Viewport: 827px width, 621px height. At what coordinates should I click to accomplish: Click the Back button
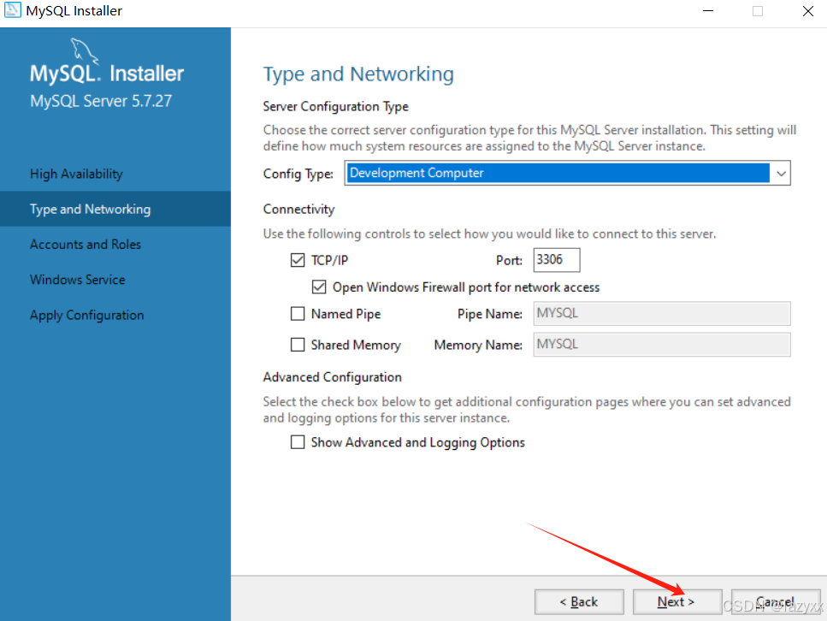coord(579,602)
